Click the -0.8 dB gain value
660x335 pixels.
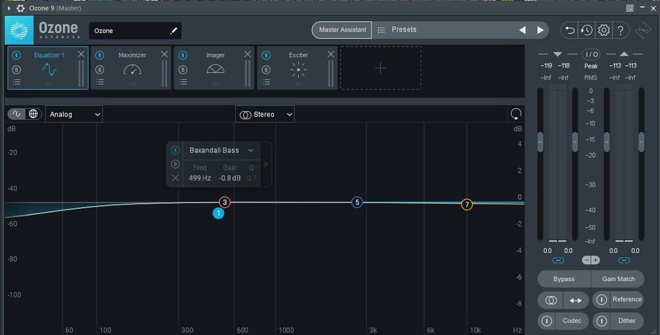(x=230, y=178)
